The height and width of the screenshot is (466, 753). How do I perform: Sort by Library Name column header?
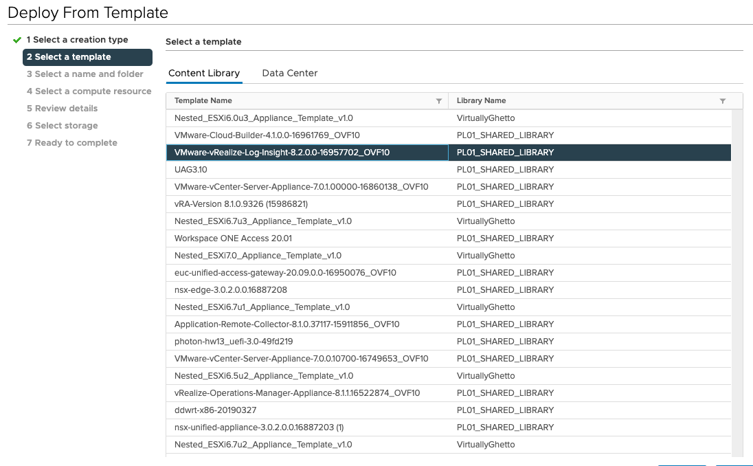481,100
